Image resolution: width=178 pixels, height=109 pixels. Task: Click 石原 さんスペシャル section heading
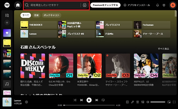(38, 47)
